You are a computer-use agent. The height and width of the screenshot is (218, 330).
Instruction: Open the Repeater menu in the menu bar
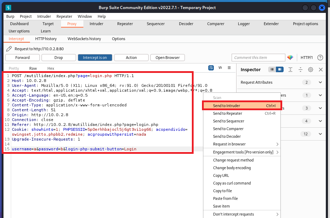click(x=64, y=16)
